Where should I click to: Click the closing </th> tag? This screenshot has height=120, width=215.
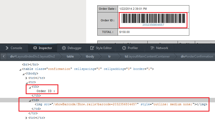click(36, 95)
